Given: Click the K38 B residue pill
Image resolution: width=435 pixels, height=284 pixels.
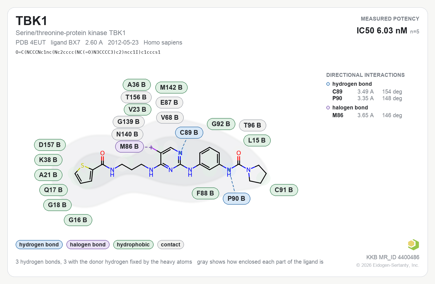Looking at the screenshot, I should [48, 160].
